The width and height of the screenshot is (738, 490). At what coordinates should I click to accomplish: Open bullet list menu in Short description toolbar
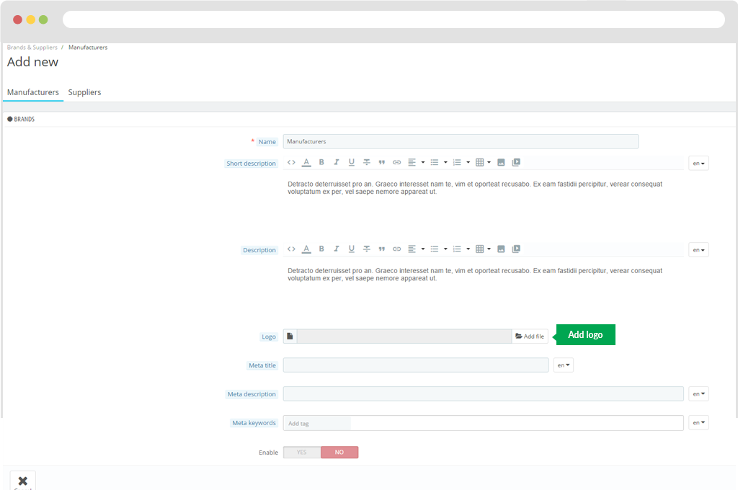[x=439, y=162]
